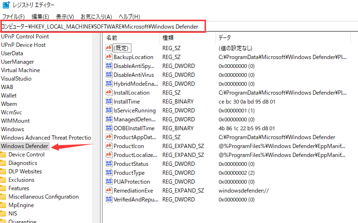The image size is (358, 223).
Task: Select the VisualStudio key
Action: coord(16,78)
